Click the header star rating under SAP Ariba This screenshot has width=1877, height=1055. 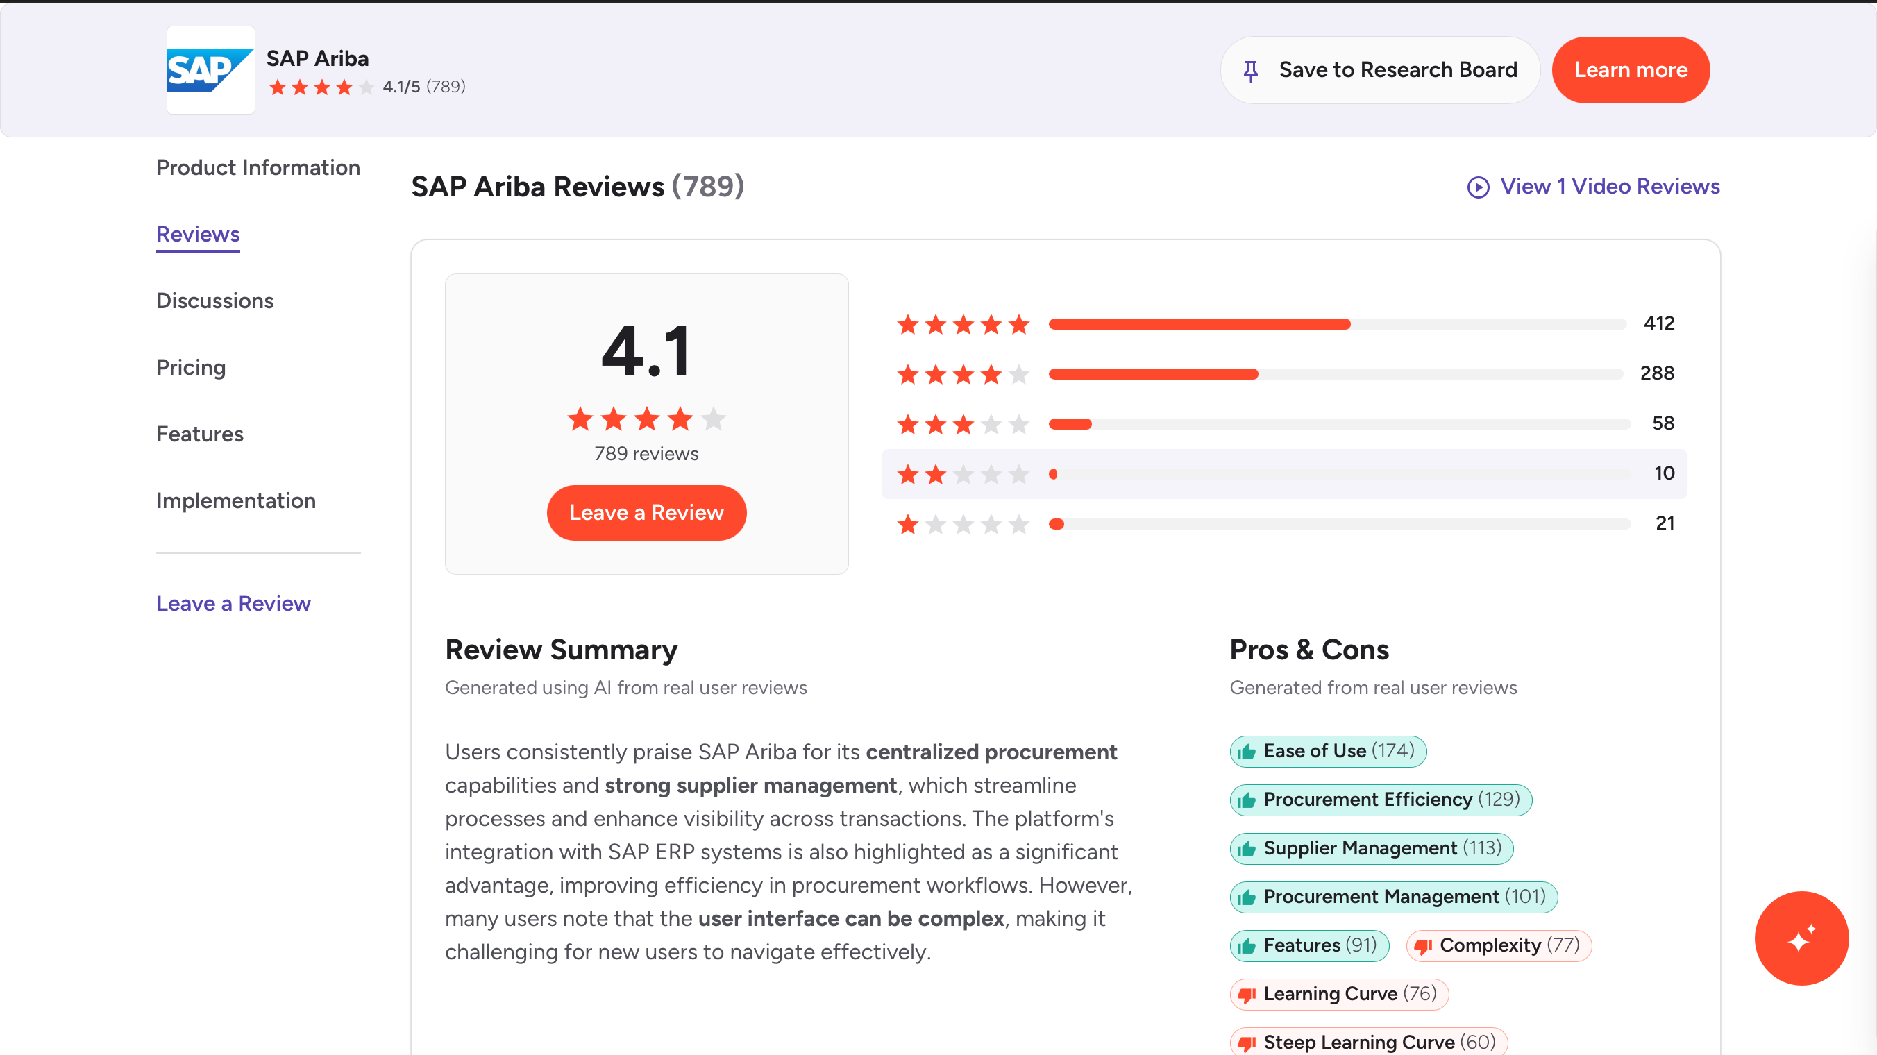coord(321,87)
